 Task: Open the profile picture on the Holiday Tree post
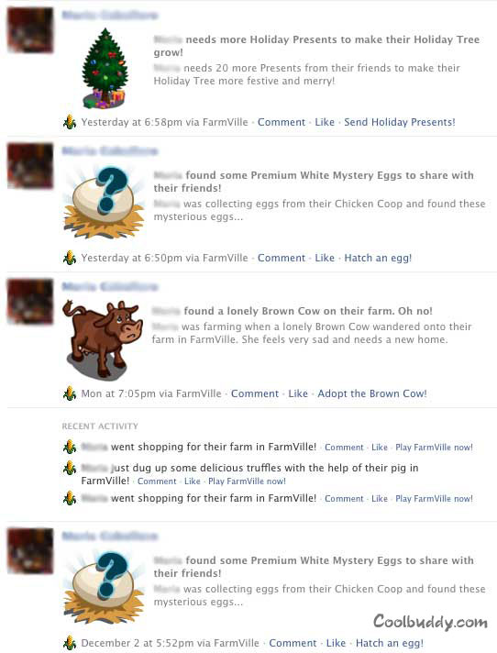(30, 30)
